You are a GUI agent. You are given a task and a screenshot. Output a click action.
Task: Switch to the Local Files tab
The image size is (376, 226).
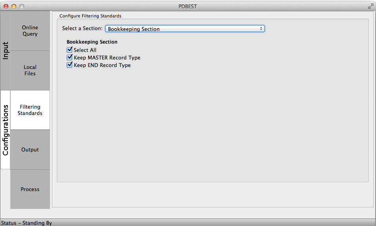pos(30,71)
